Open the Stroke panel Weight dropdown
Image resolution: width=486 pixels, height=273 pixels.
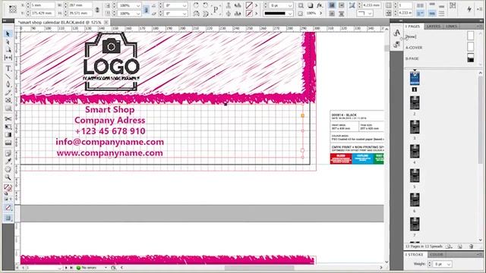tap(449, 265)
